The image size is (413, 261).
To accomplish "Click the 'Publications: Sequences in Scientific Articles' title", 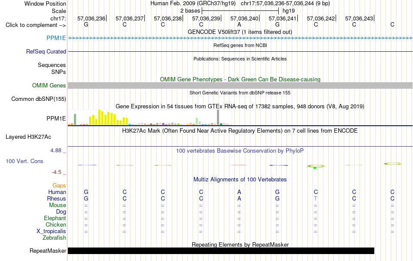I will point(240,59).
